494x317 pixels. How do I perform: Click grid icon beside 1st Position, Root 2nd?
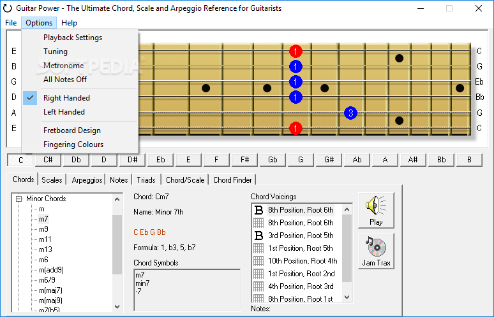coord(258,274)
